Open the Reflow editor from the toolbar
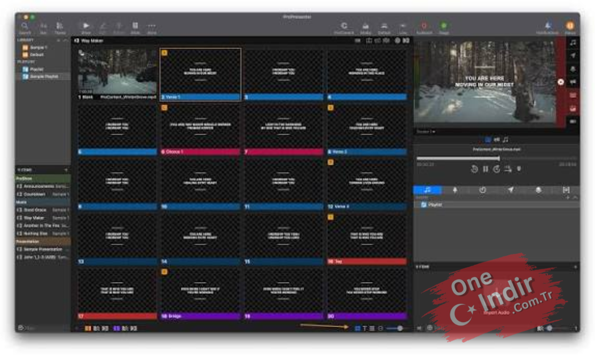The image size is (595, 357). pyautogui.click(x=119, y=28)
